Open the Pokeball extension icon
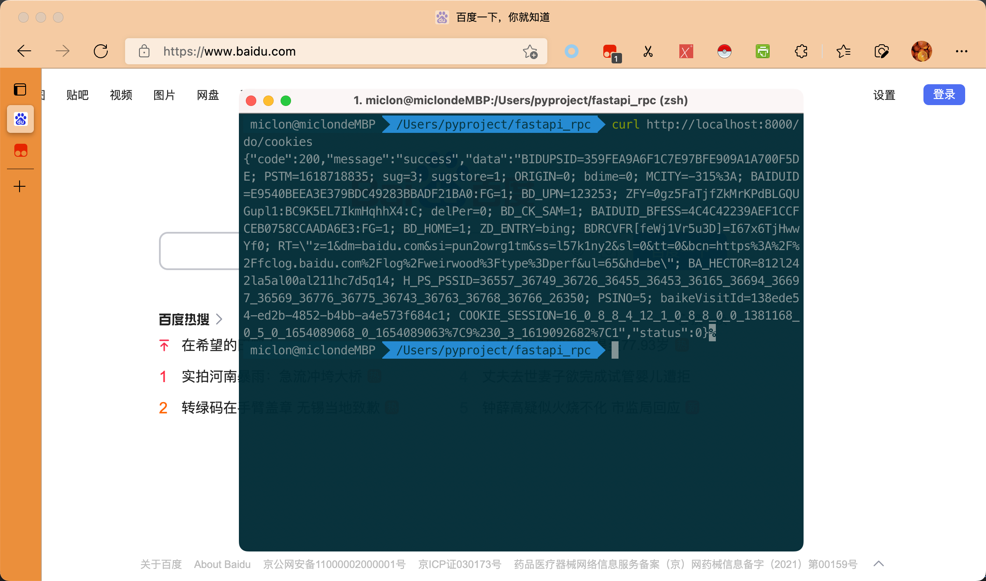 pyautogui.click(x=724, y=51)
